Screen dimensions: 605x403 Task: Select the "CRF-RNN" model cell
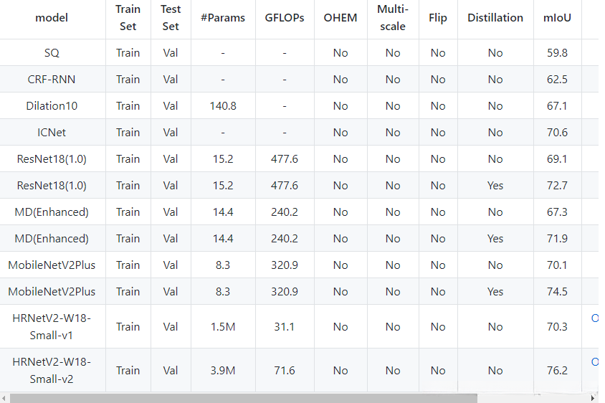click(x=52, y=79)
